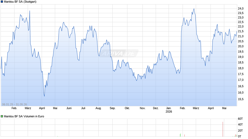The height and width of the screenshot is (139, 248).
Task: Click the April label near the 2025 price low
Action: [42, 108]
